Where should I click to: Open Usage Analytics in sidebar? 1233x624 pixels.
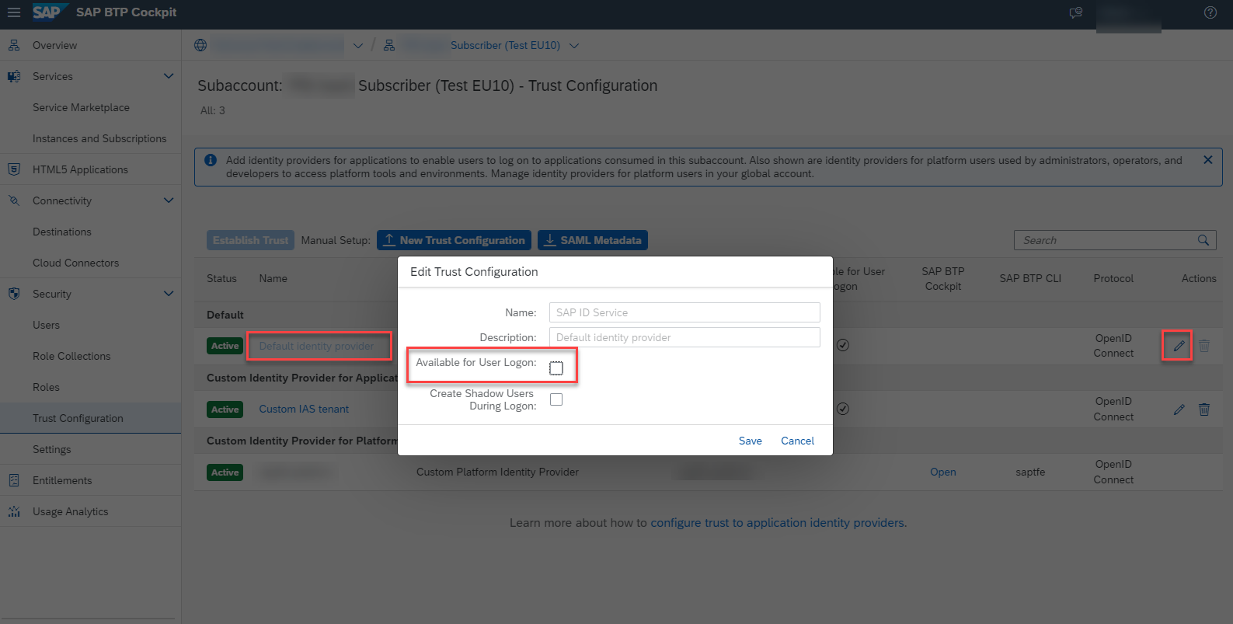pyautogui.click(x=70, y=511)
